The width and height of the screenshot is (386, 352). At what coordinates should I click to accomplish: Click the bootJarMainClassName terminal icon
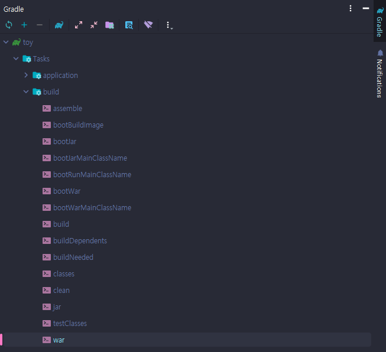[x=47, y=158]
